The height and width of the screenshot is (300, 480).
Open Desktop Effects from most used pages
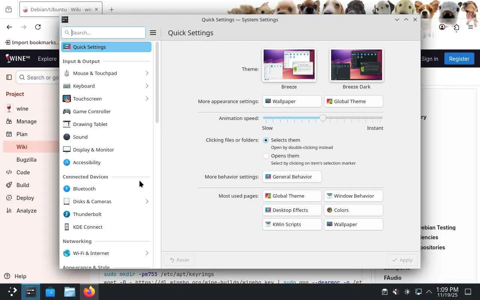[292, 210]
